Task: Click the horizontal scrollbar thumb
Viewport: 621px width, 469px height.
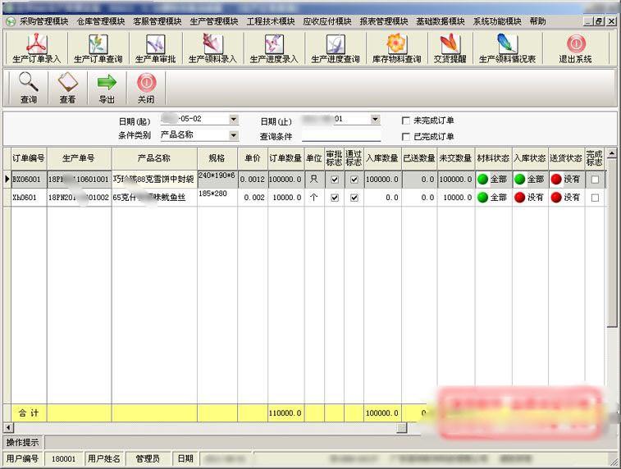Action: [402, 427]
